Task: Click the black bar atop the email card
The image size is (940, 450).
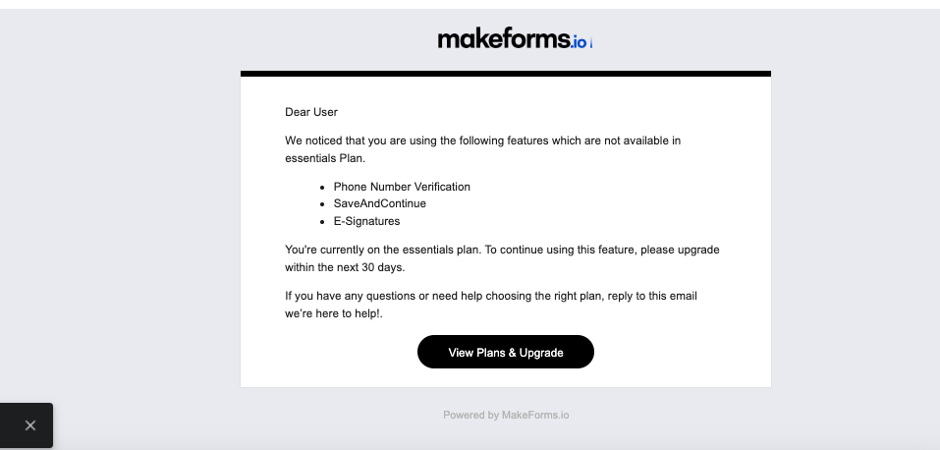Action: tap(505, 74)
